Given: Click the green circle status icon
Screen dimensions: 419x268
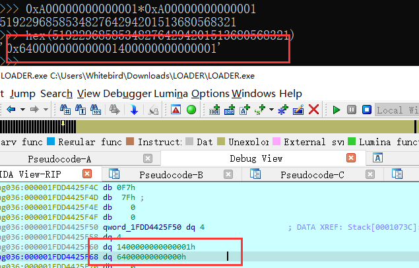Looking at the screenshot, I should [191, 110].
